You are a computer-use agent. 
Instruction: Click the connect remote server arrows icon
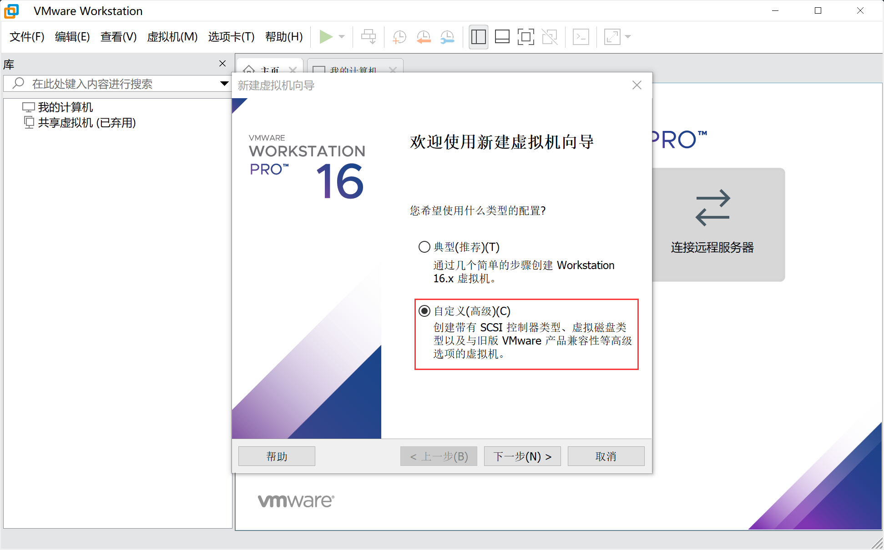[712, 208]
